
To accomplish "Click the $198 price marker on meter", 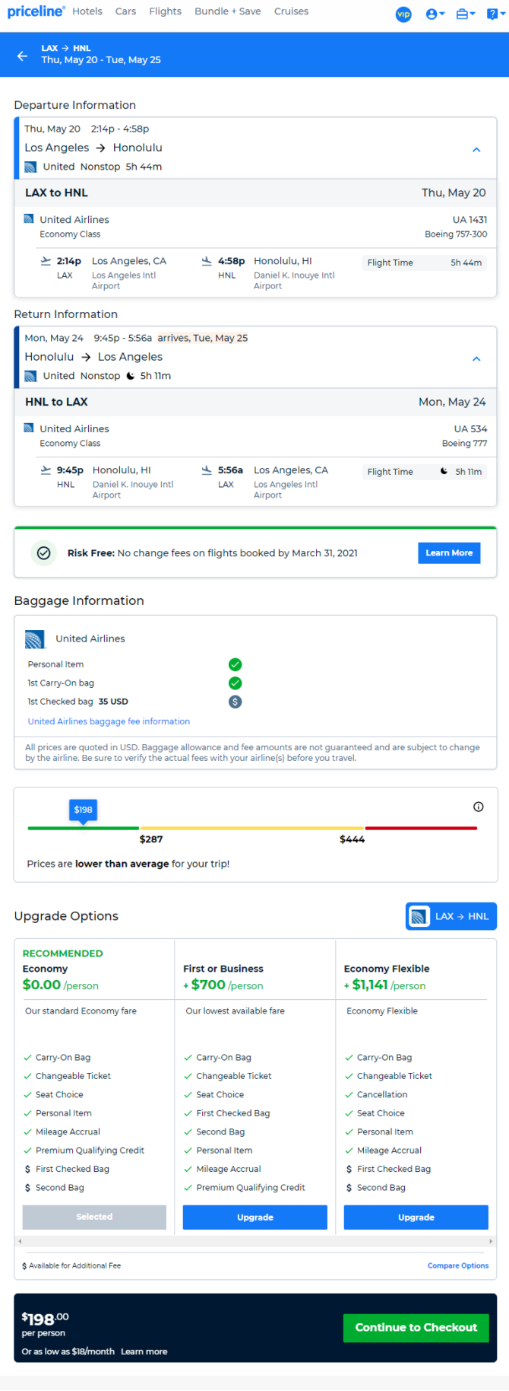I will pyautogui.click(x=84, y=810).
